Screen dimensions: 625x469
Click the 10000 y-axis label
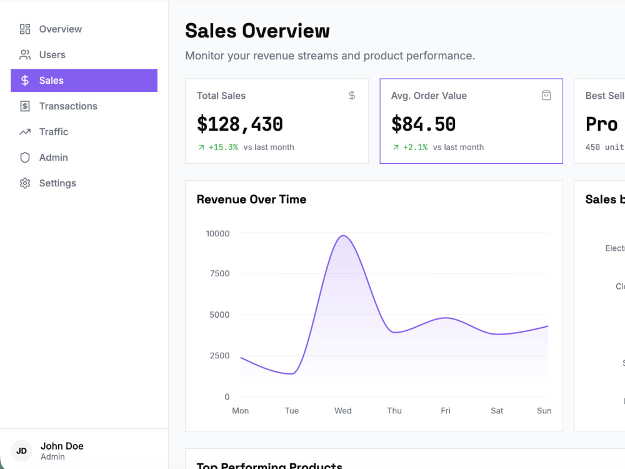[x=217, y=234]
